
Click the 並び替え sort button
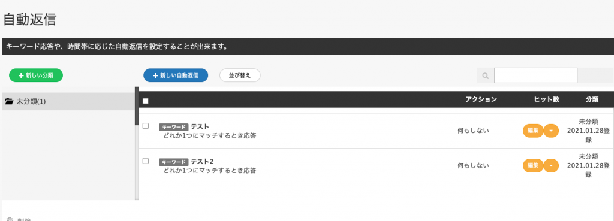(240, 75)
